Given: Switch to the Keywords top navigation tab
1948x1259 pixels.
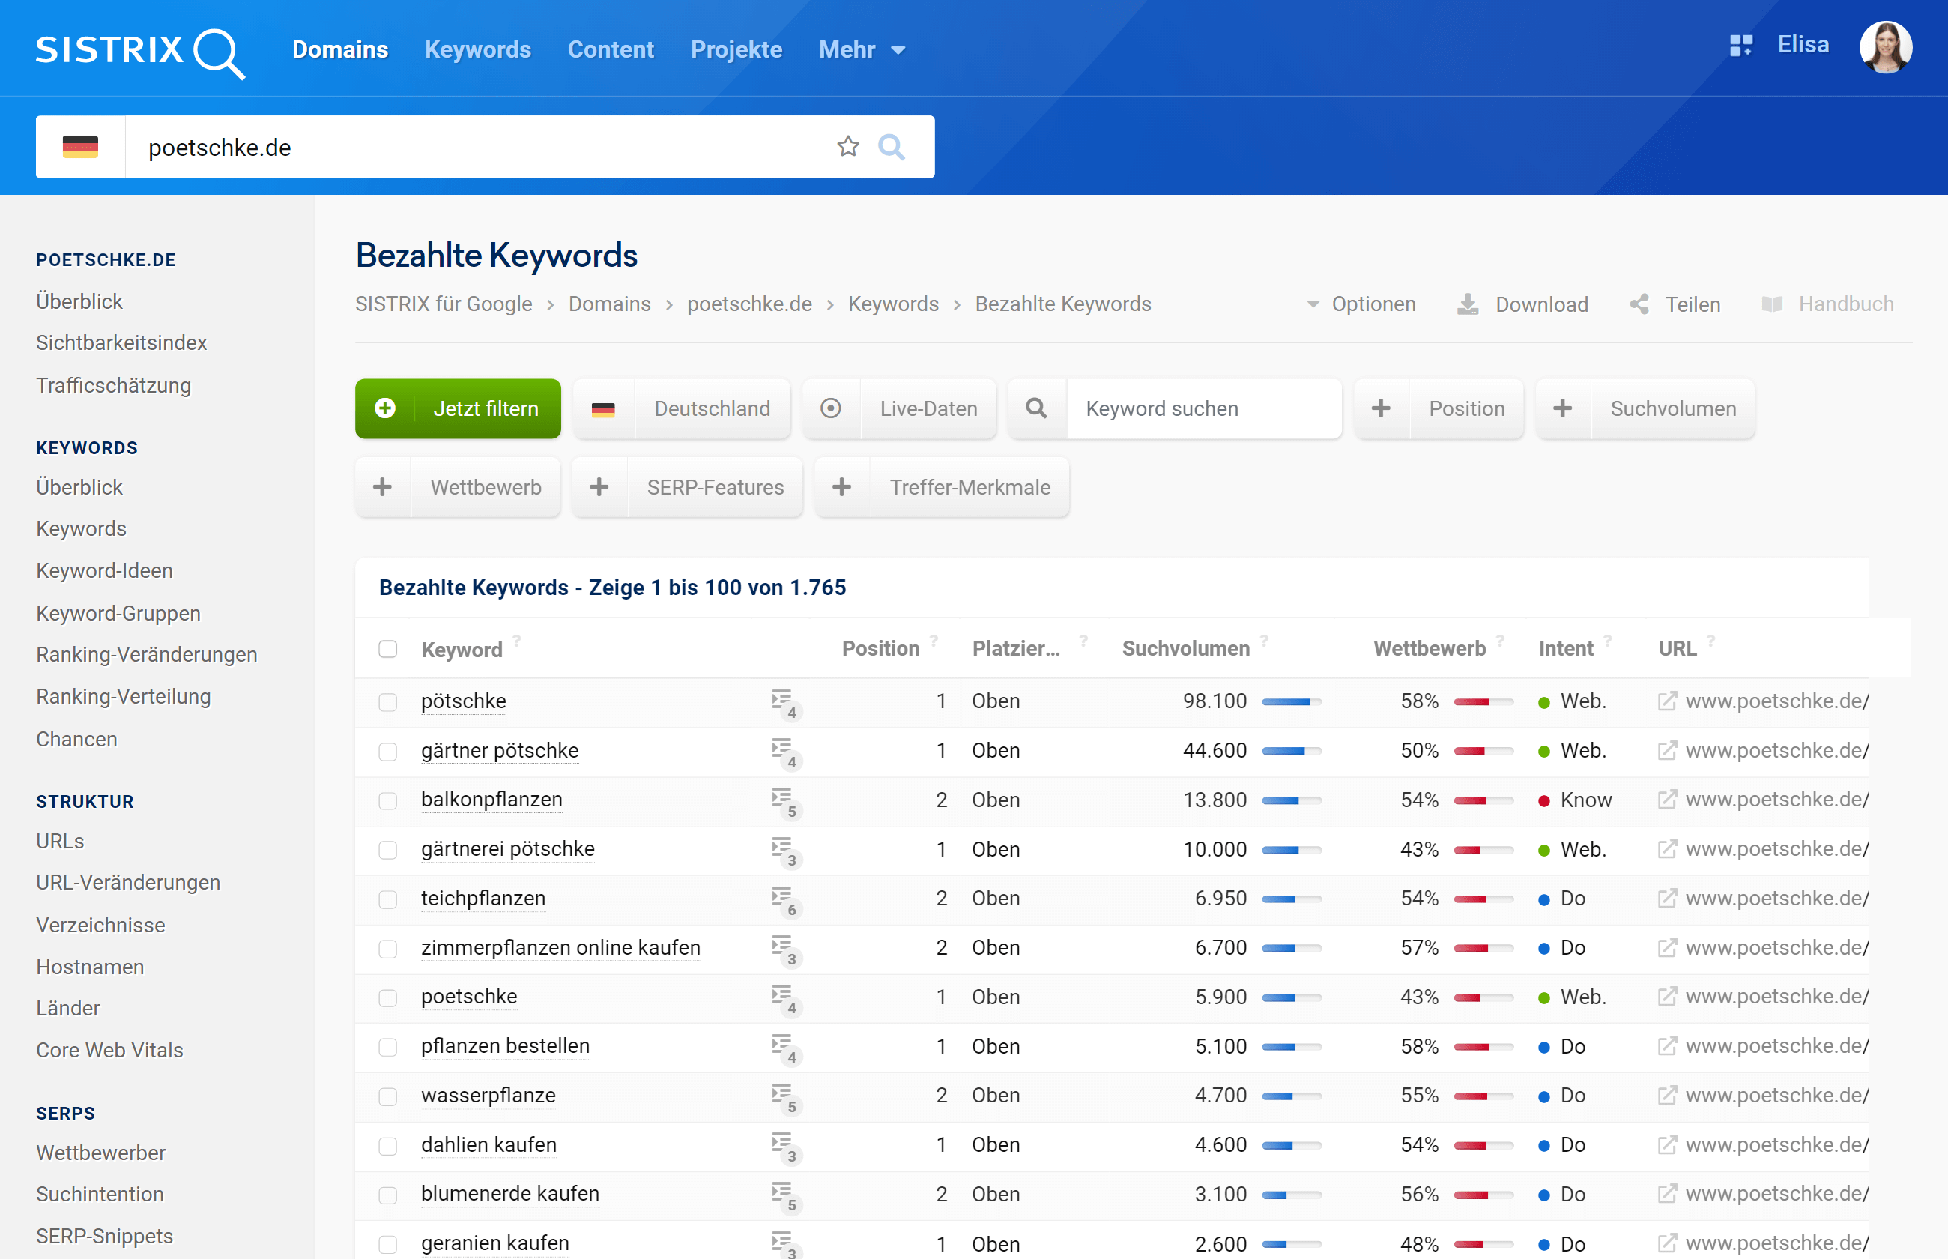Looking at the screenshot, I should [x=477, y=50].
